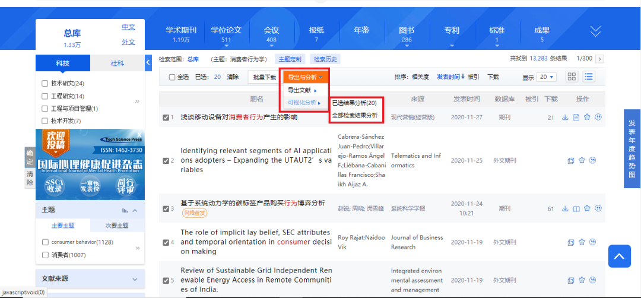641x298 pixels.
Task: Collapse the 主题 section chevron
Action: (135, 210)
